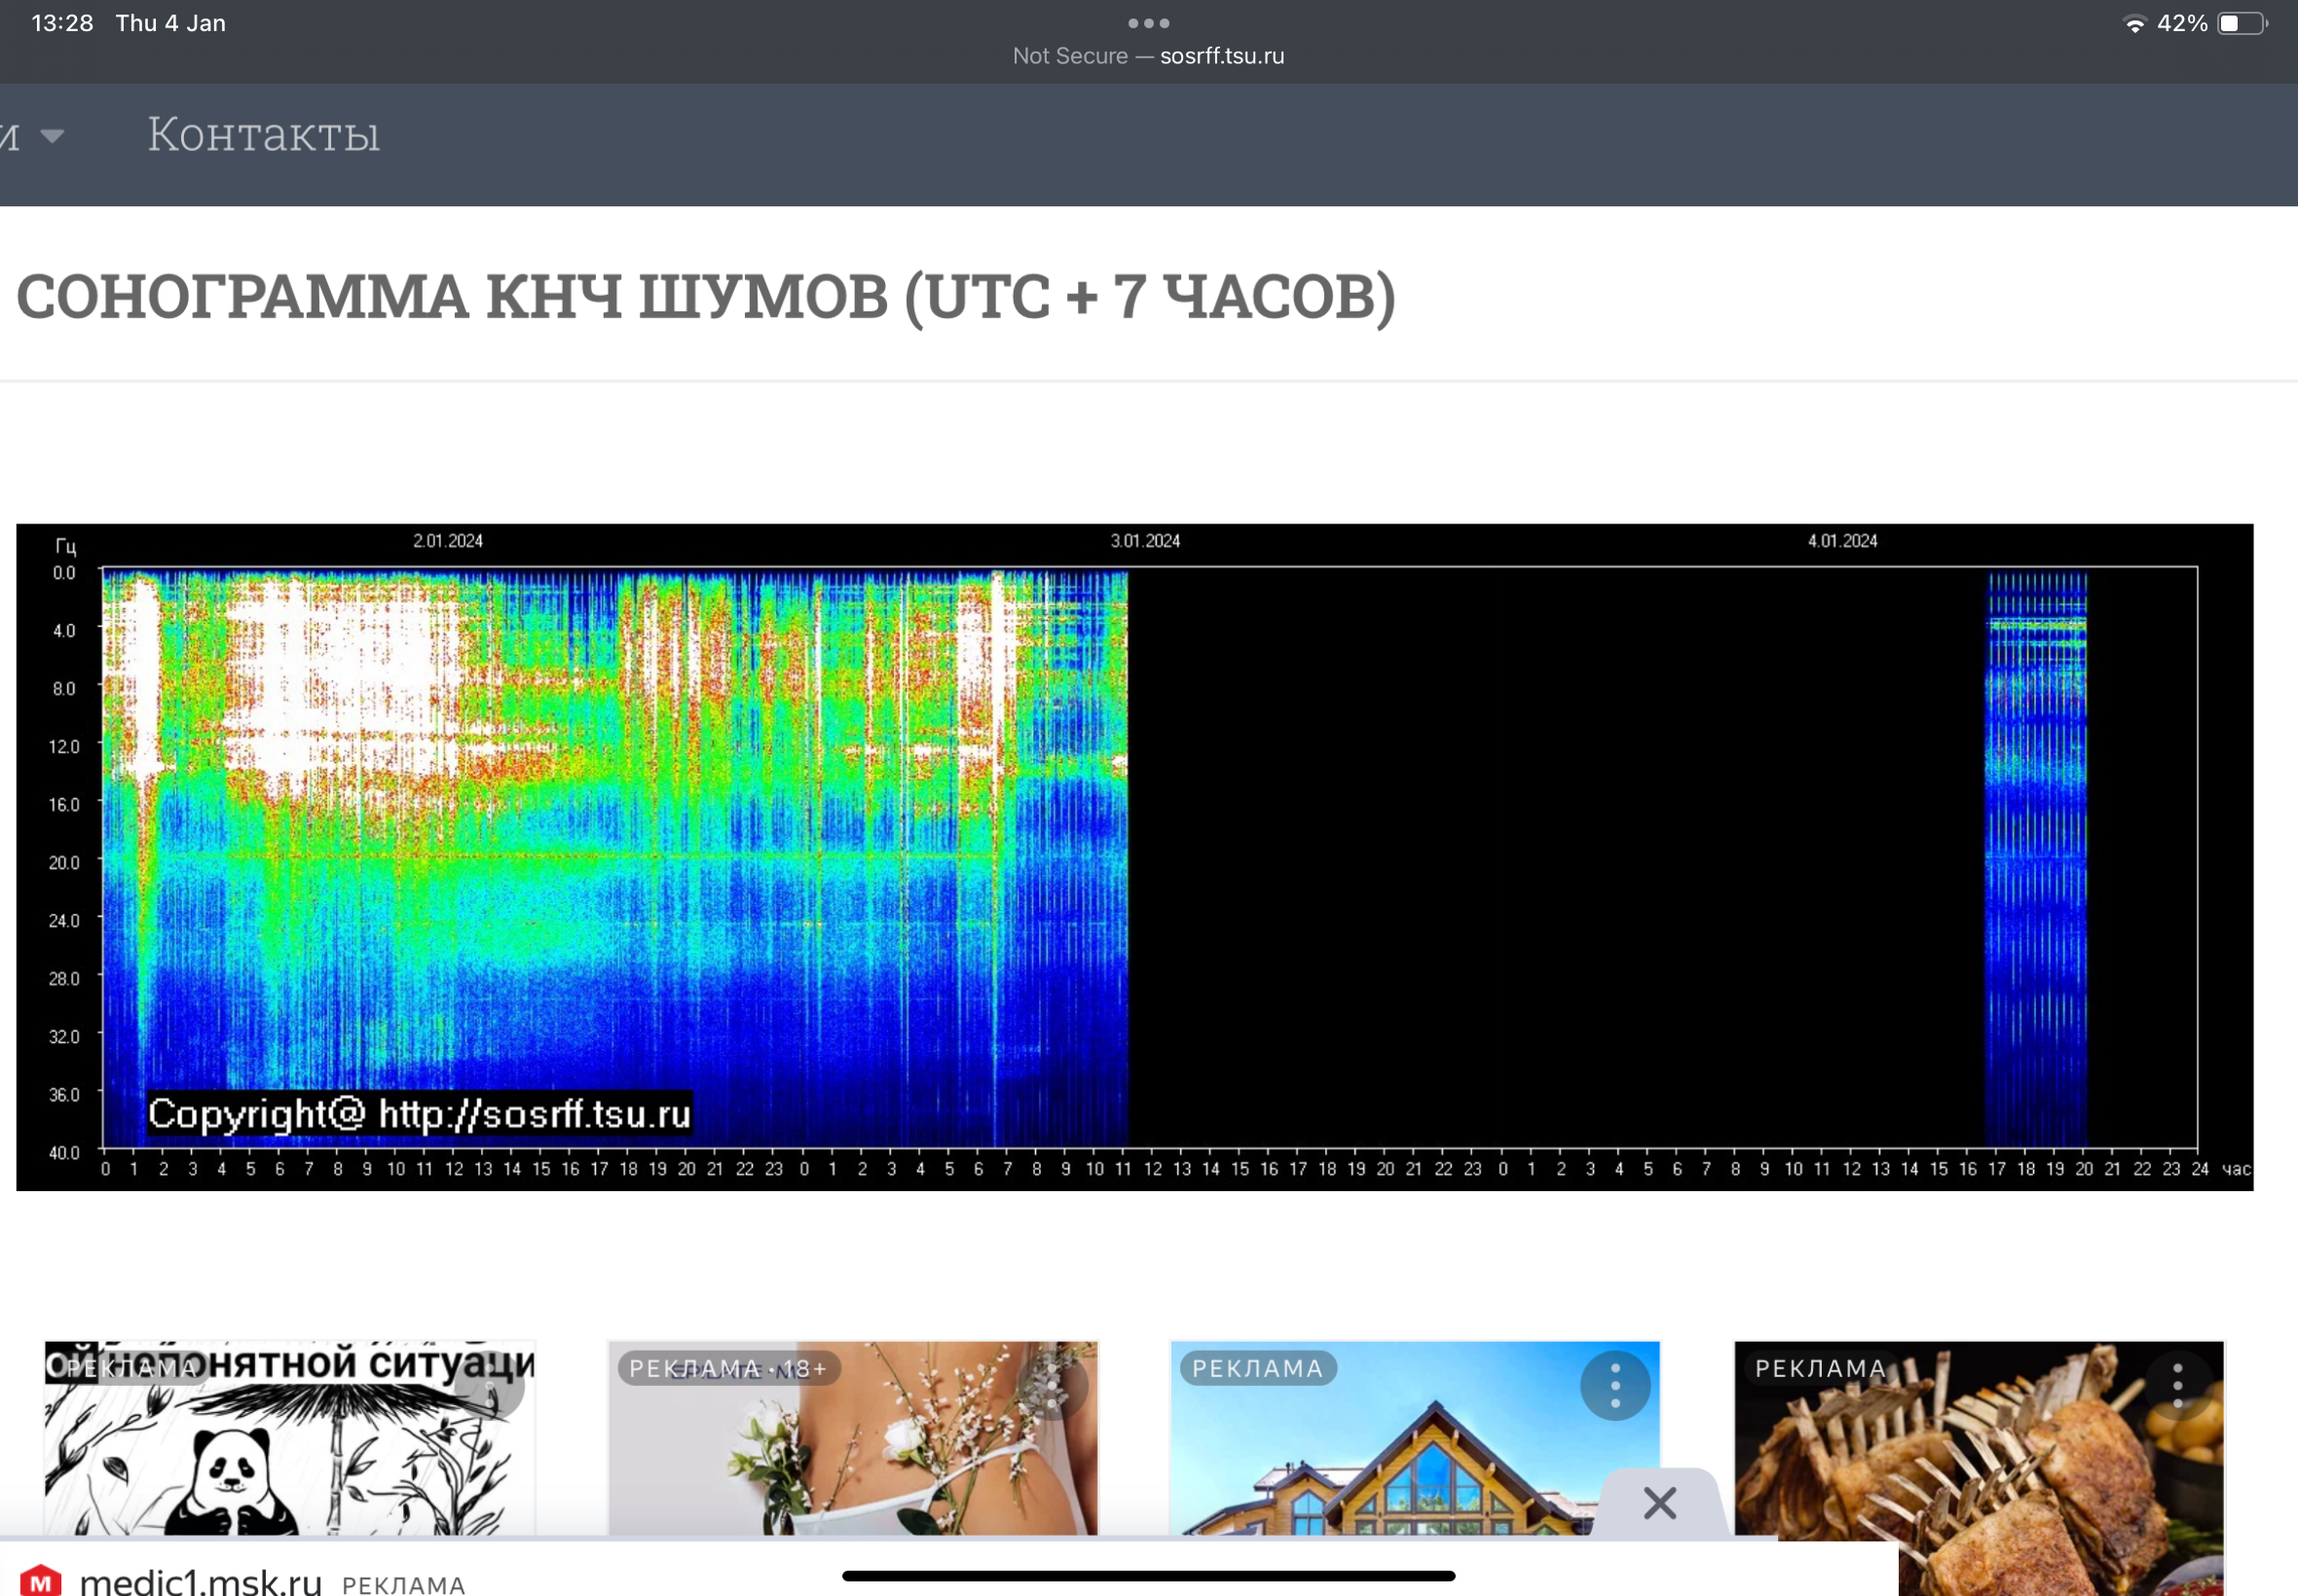Tap РЕКЛАМА · 18+ label on flowers ad

tap(728, 1368)
